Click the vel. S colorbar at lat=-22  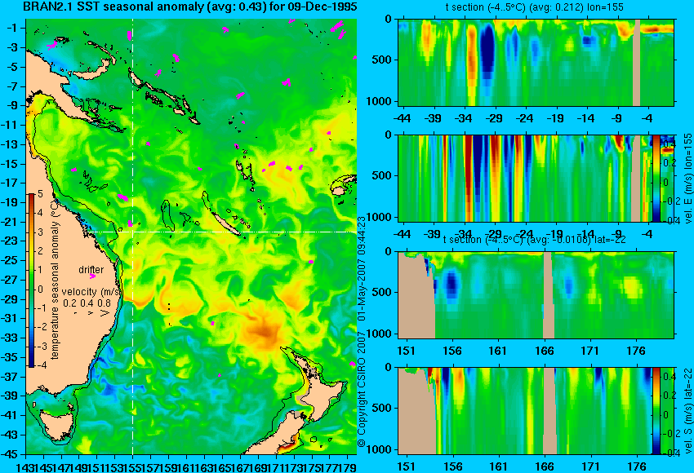coord(656,411)
